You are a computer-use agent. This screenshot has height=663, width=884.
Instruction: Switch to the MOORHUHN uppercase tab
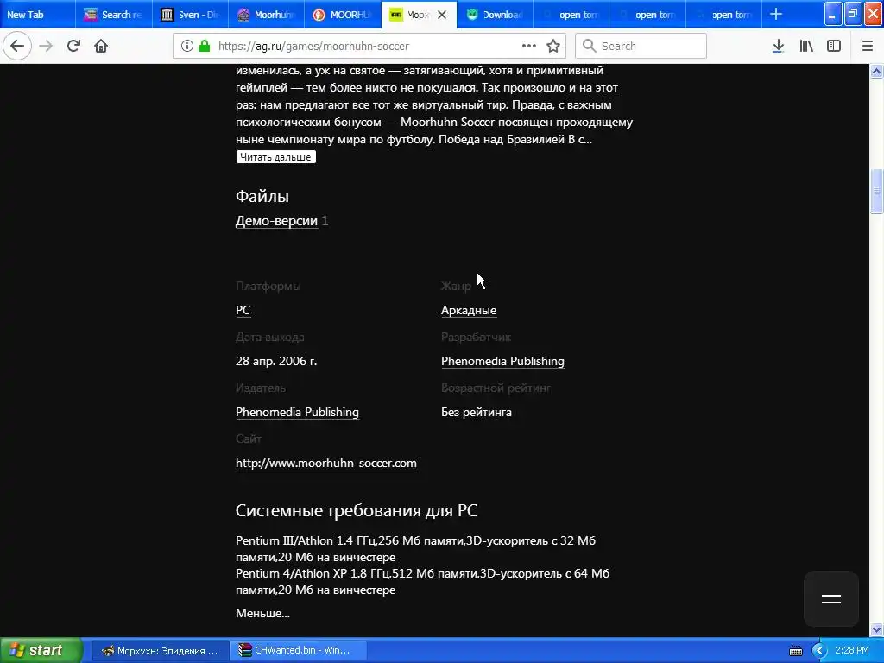[342, 15]
